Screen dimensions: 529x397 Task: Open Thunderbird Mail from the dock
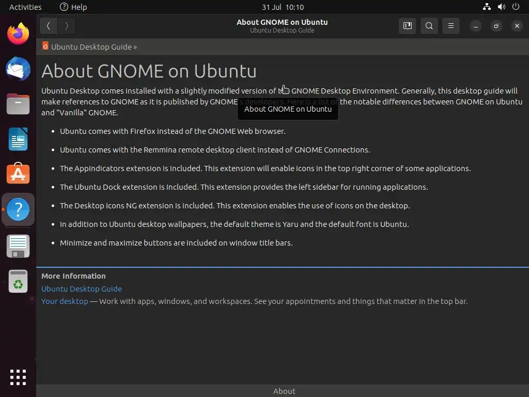point(18,69)
